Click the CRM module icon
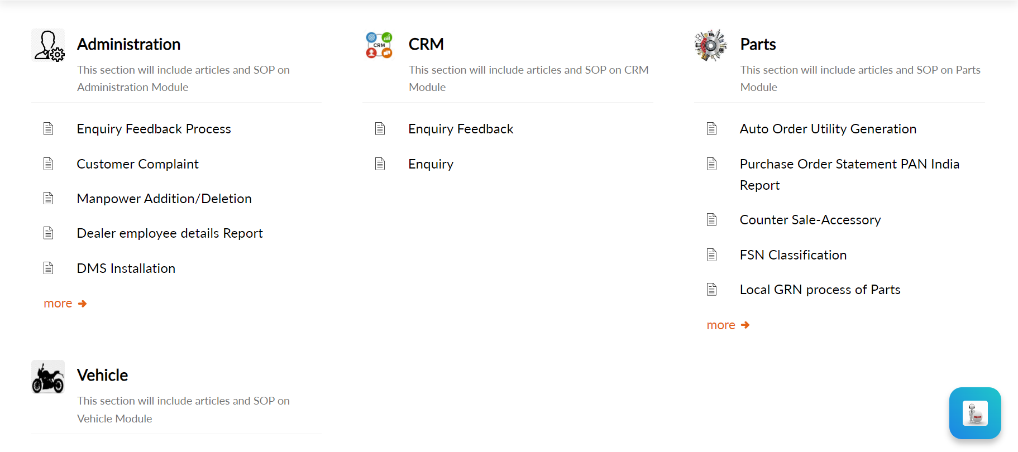Screen dimensions: 1018x452 [x=379, y=45]
